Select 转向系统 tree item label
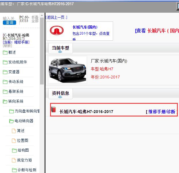 (16, 101)
